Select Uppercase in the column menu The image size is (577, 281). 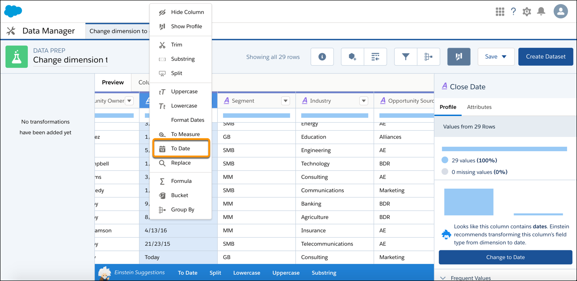181,91
